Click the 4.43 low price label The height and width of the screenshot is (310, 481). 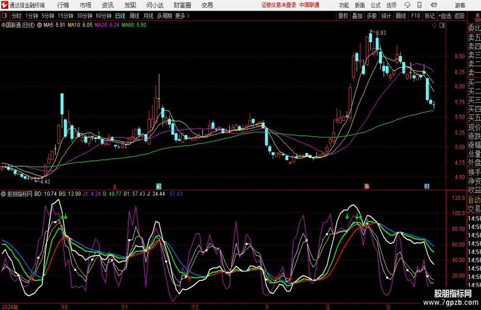(x=45, y=182)
